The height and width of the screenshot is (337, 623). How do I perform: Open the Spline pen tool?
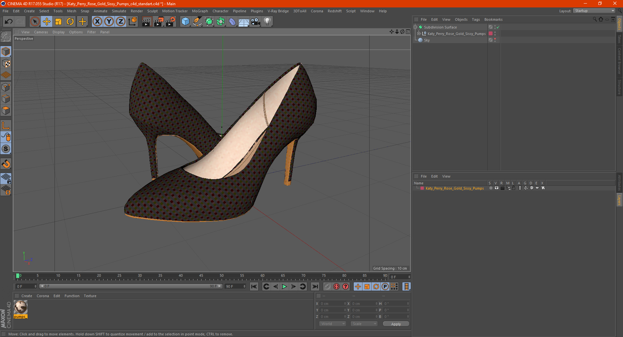(197, 22)
